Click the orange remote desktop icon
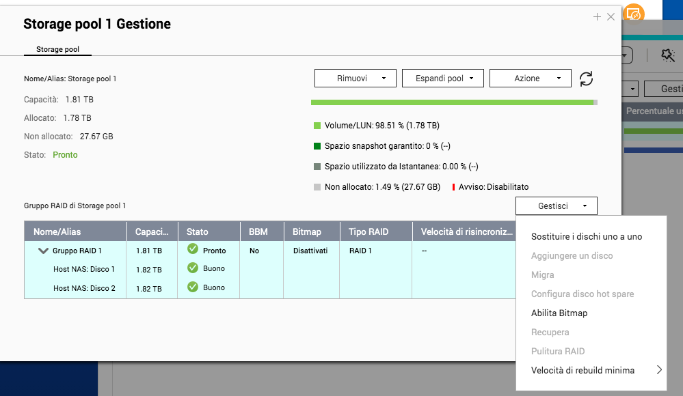This screenshot has height=396, width=683. click(x=634, y=14)
